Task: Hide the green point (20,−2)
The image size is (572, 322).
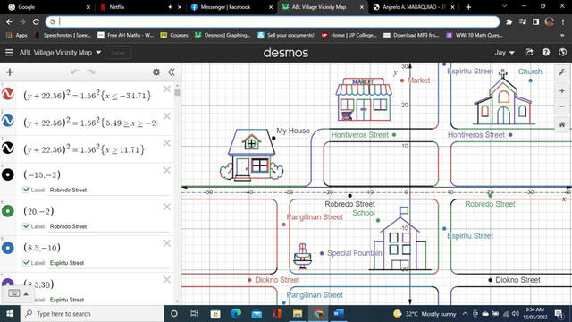Action: (8, 211)
